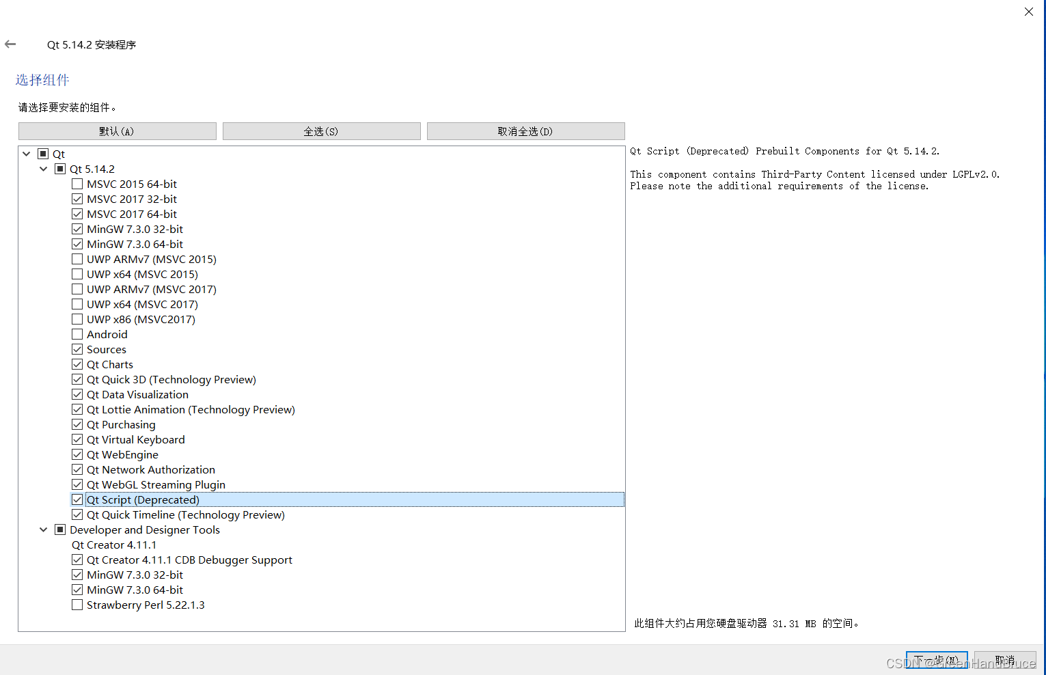Image resolution: width=1046 pixels, height=675 pixels.
Task: Uncheck Qt Data Visualization checkbox
Action: (x=77, y=394)
